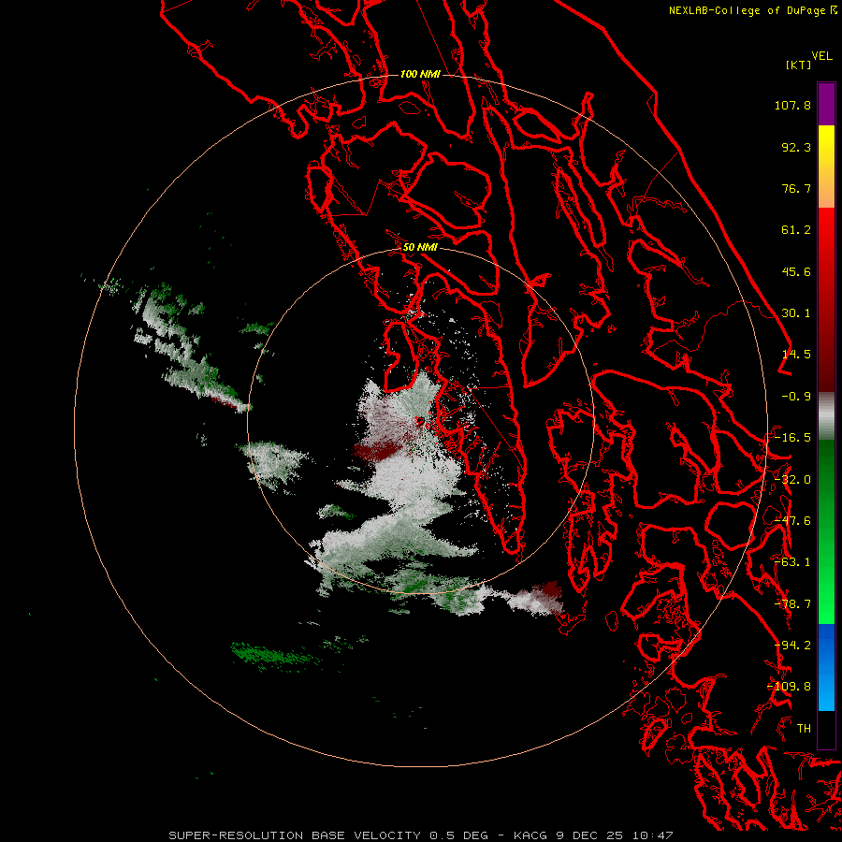Screen dimensions: 842x842
Task: Pick the green segment of the velocity color bar
Action: pyautogui.click(x=826, y=531)
